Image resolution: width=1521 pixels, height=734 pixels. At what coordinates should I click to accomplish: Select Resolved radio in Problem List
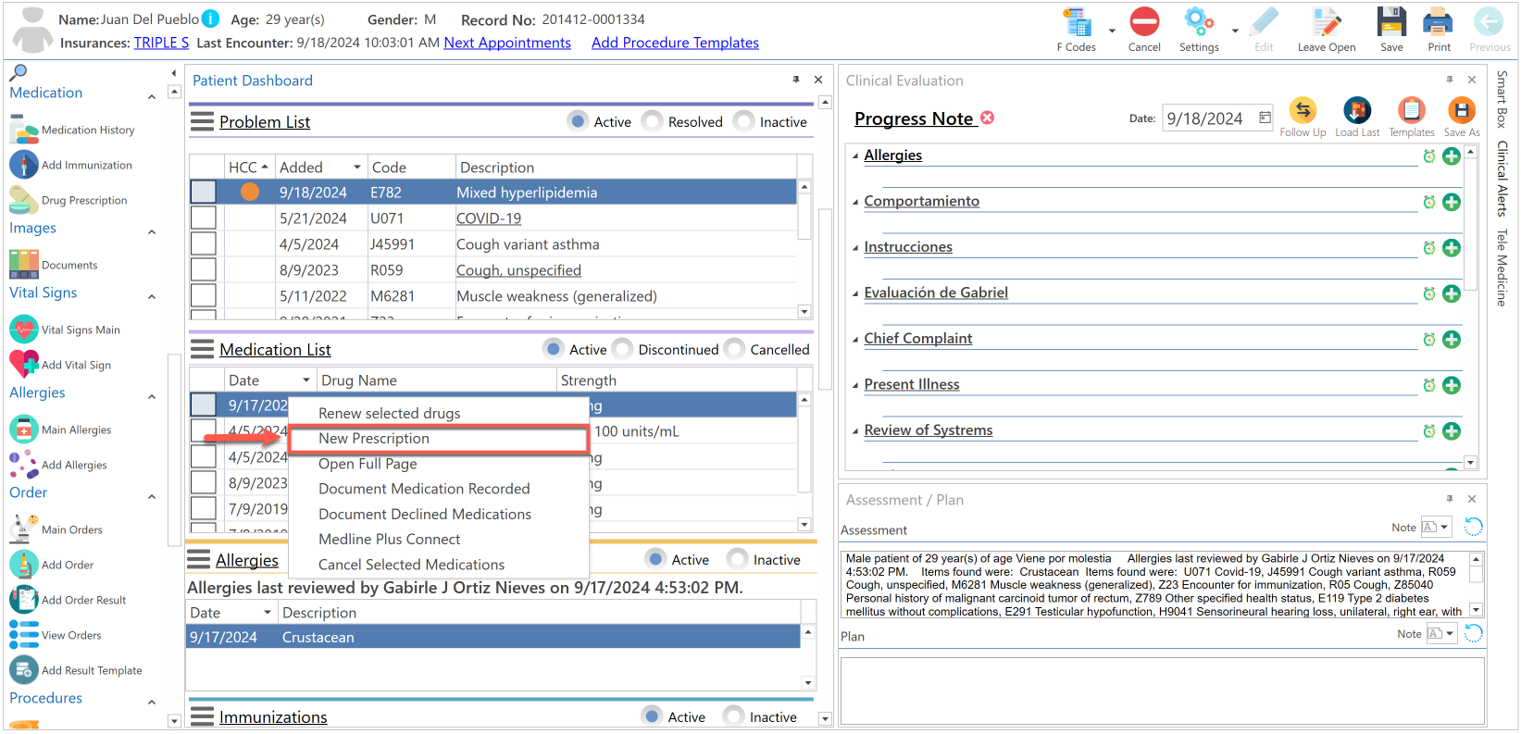[653, 121]
